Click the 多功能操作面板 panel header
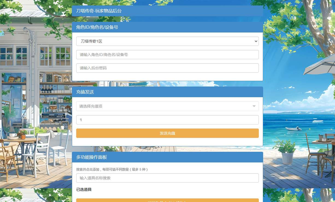Viewport: 335px width, 202px height. click(167, 157)
